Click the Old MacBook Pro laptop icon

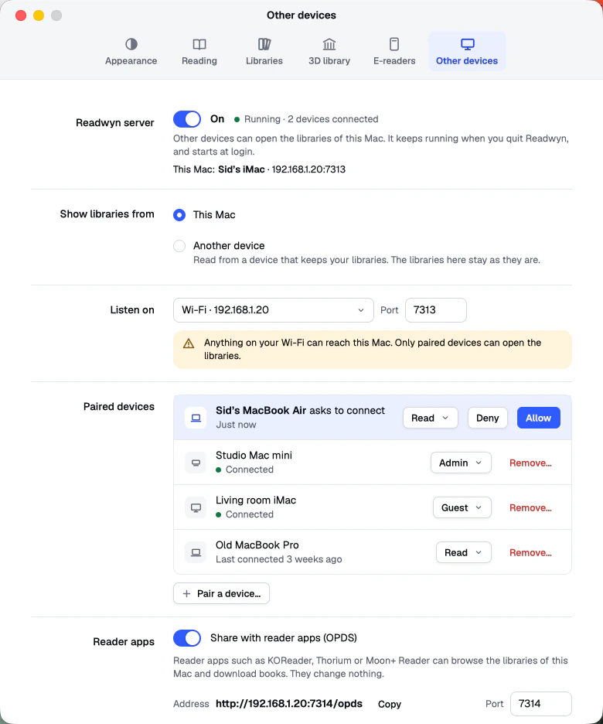click(x=196, y=552)
